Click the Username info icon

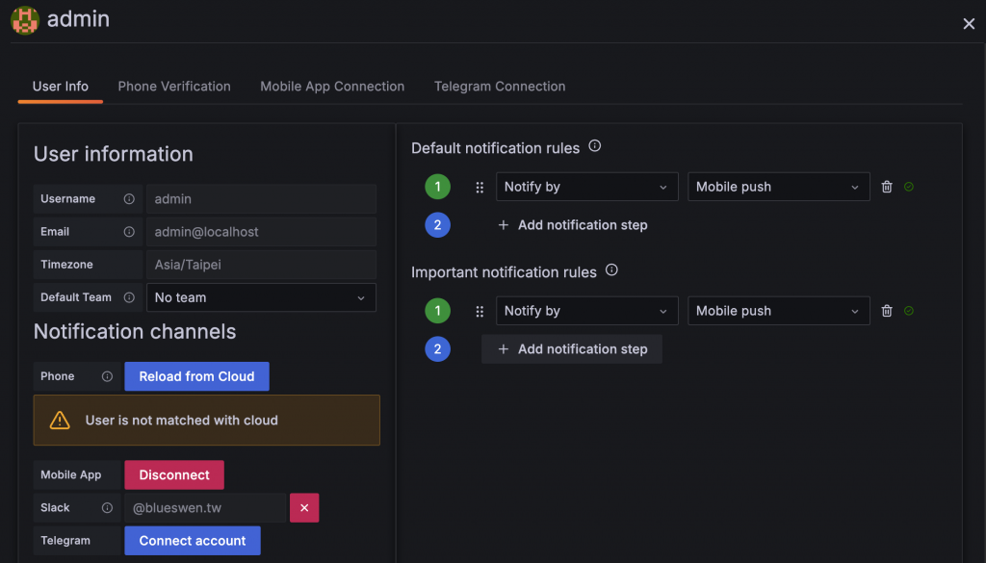(x=129, y=199)
